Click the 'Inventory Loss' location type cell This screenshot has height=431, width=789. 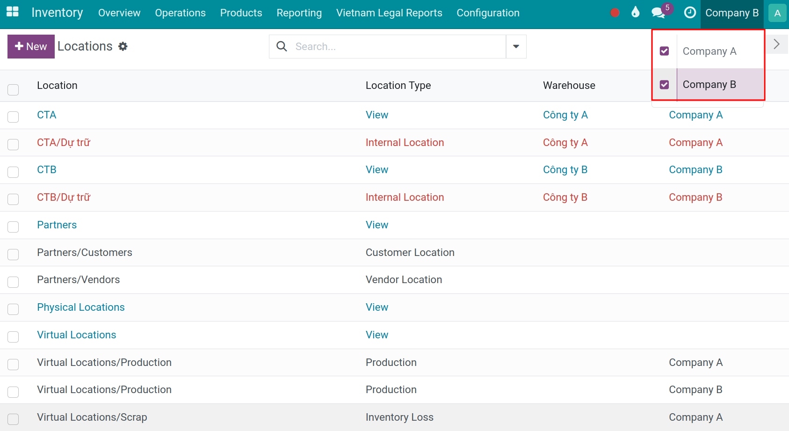[399, 417]
